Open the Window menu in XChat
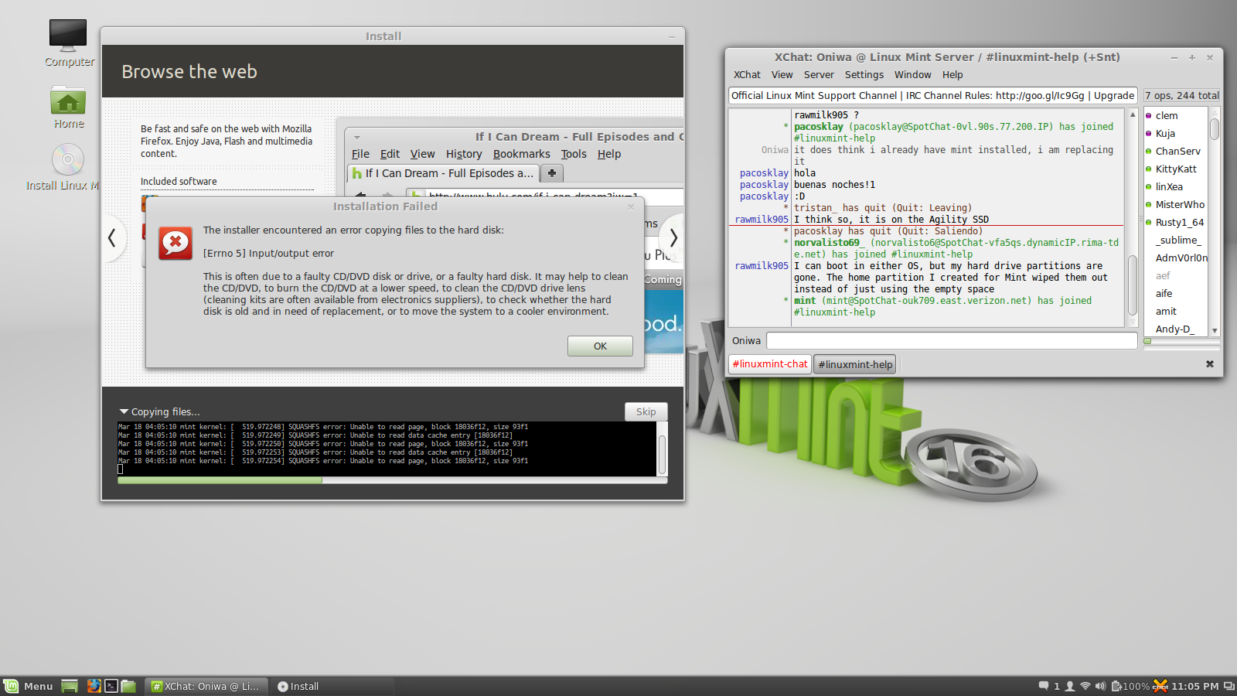Screen dimensions: 1237x696 tap(912, 75)
